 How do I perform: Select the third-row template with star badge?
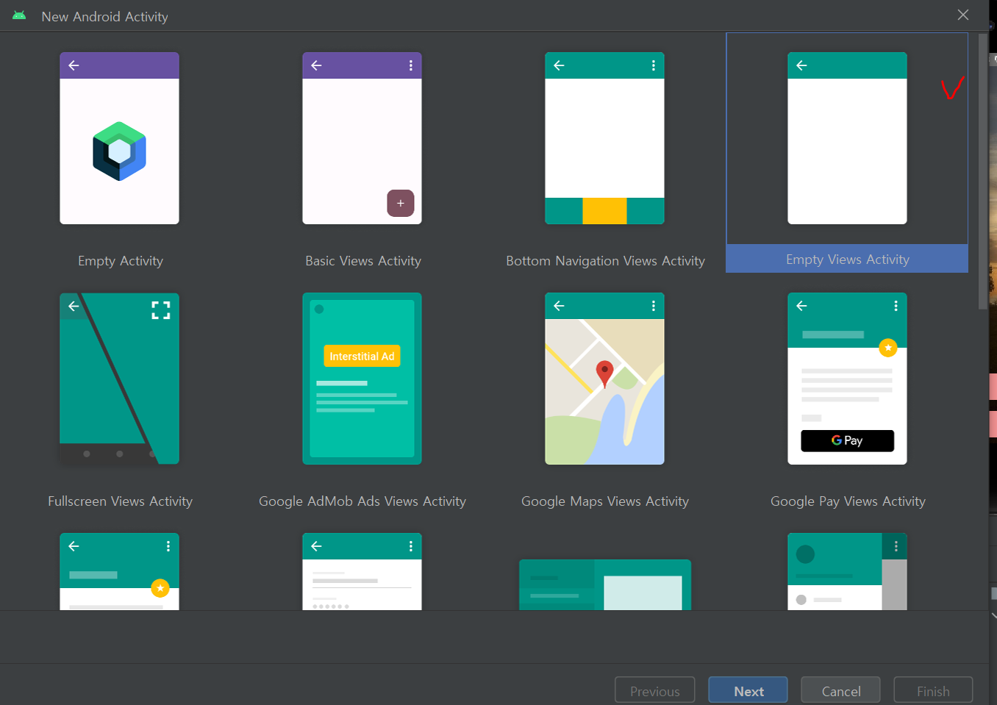(119, 571)
